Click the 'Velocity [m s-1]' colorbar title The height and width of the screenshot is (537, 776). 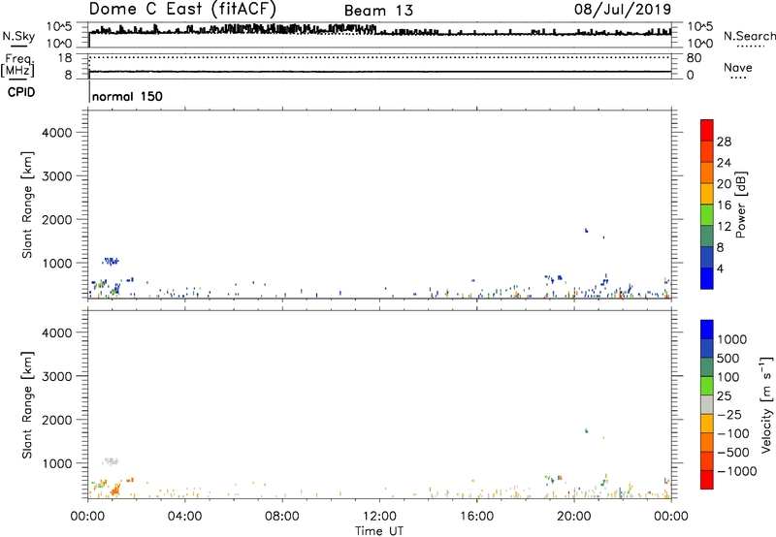766,405
